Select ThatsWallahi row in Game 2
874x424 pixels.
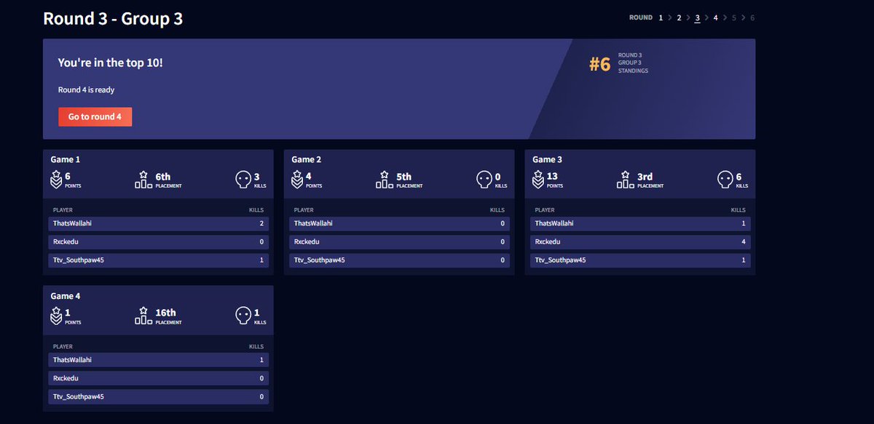click(x=399, y=223)
